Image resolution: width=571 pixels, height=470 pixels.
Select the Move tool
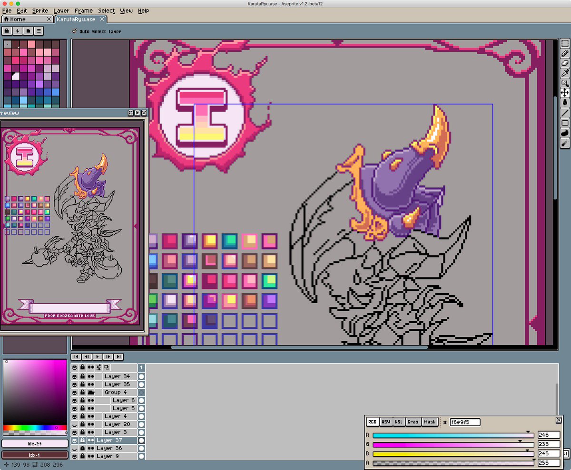[x=565, y=93]
